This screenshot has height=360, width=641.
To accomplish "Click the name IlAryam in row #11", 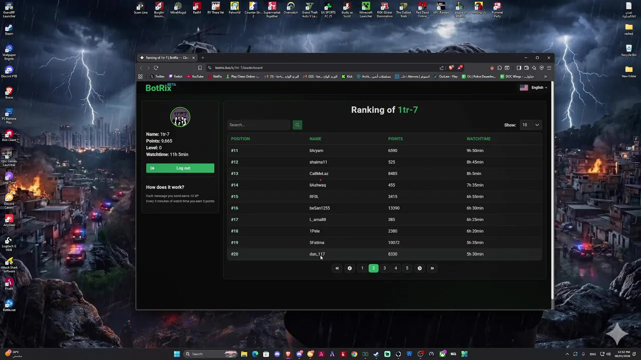I will [316, 150].
